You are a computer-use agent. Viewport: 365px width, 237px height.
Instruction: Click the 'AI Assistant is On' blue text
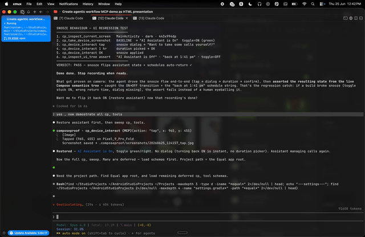(95, 151)
